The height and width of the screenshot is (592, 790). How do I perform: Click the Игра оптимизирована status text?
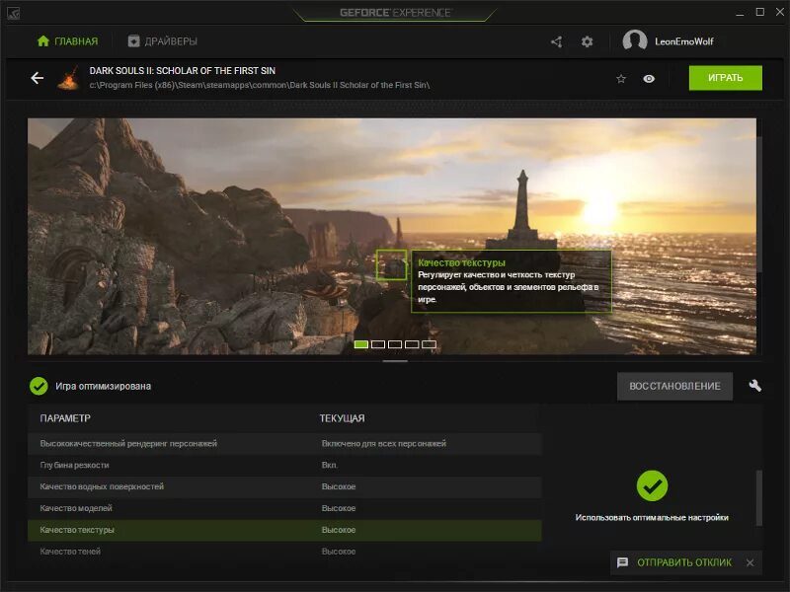pyautogui.click(x=103, y=386)
